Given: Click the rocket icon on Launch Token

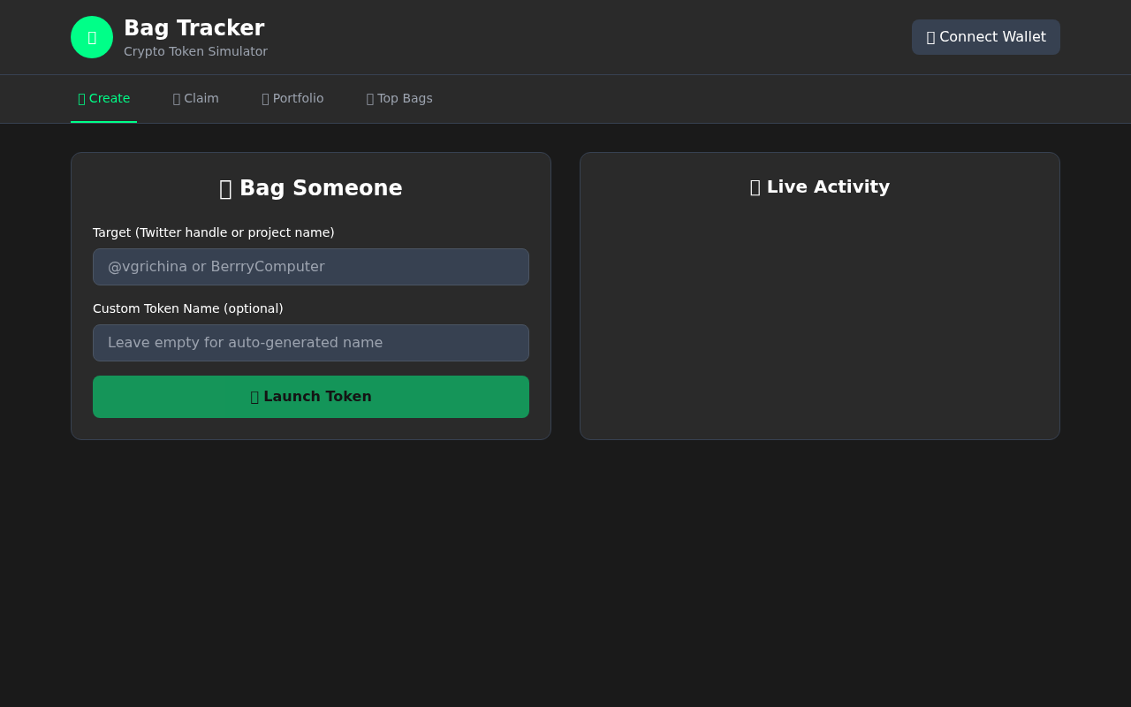Looking at the screenshot, I should click(255, 396).
